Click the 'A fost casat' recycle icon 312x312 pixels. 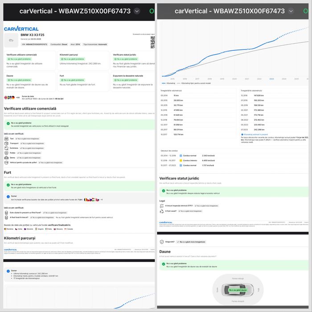[162, 211]
